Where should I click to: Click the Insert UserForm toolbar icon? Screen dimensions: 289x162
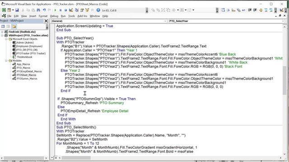[9, 10]
